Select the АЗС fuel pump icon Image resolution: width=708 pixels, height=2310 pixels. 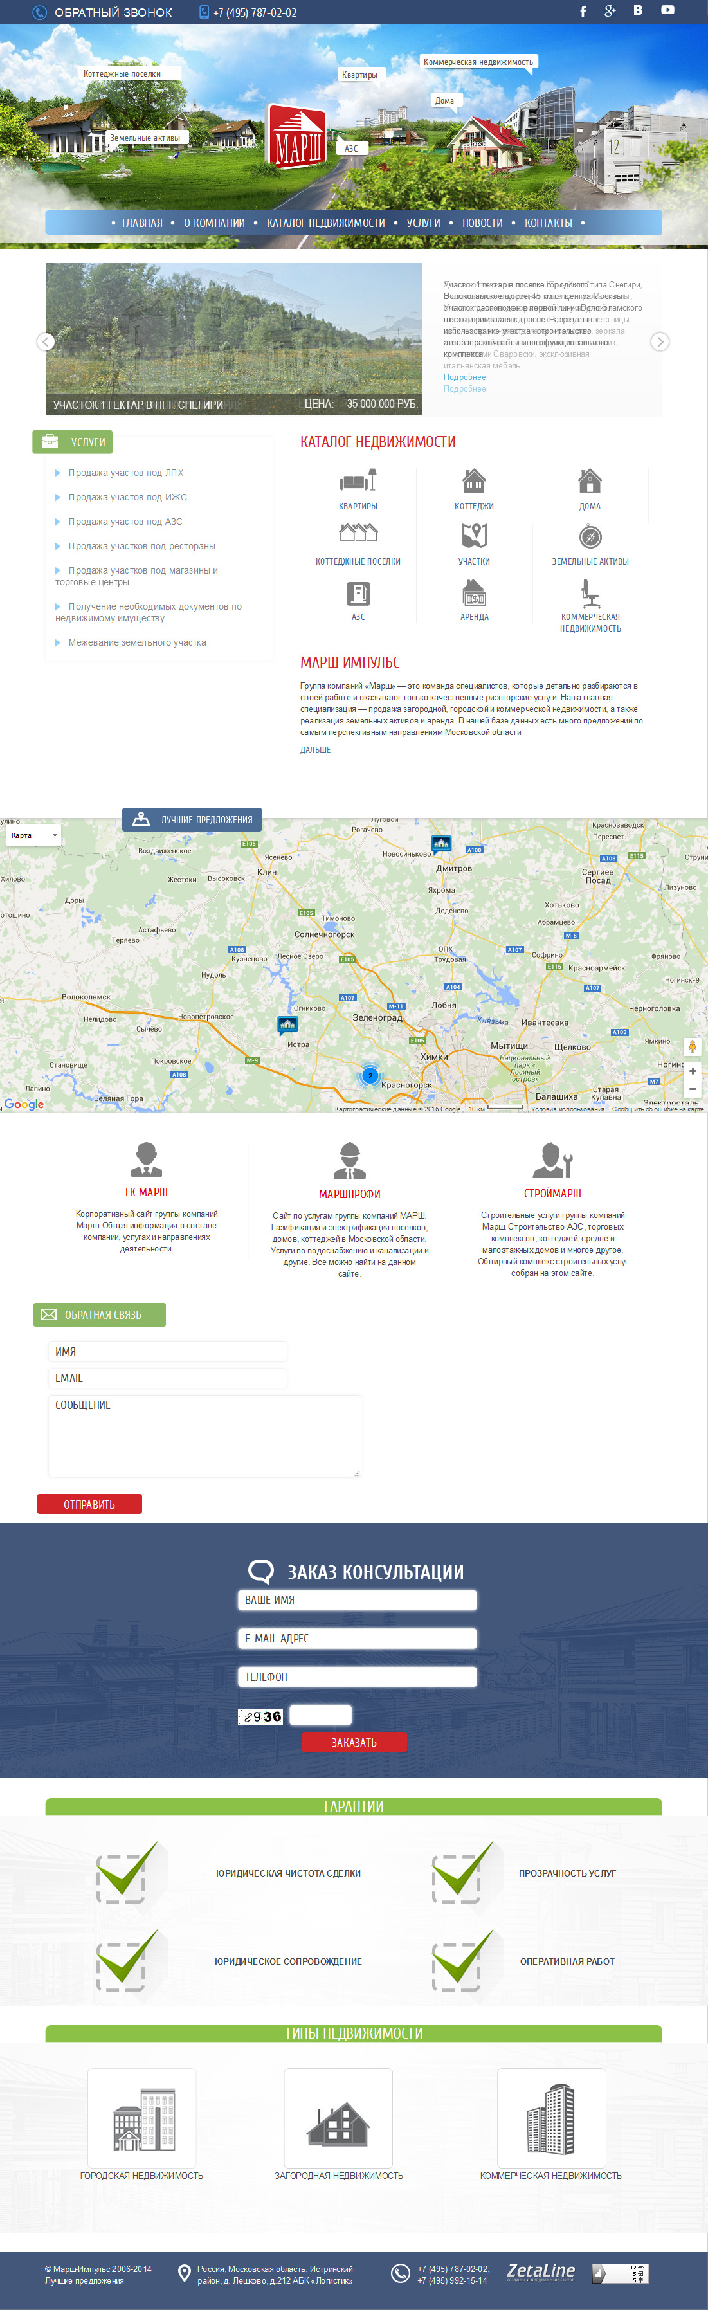coord(358,593)
